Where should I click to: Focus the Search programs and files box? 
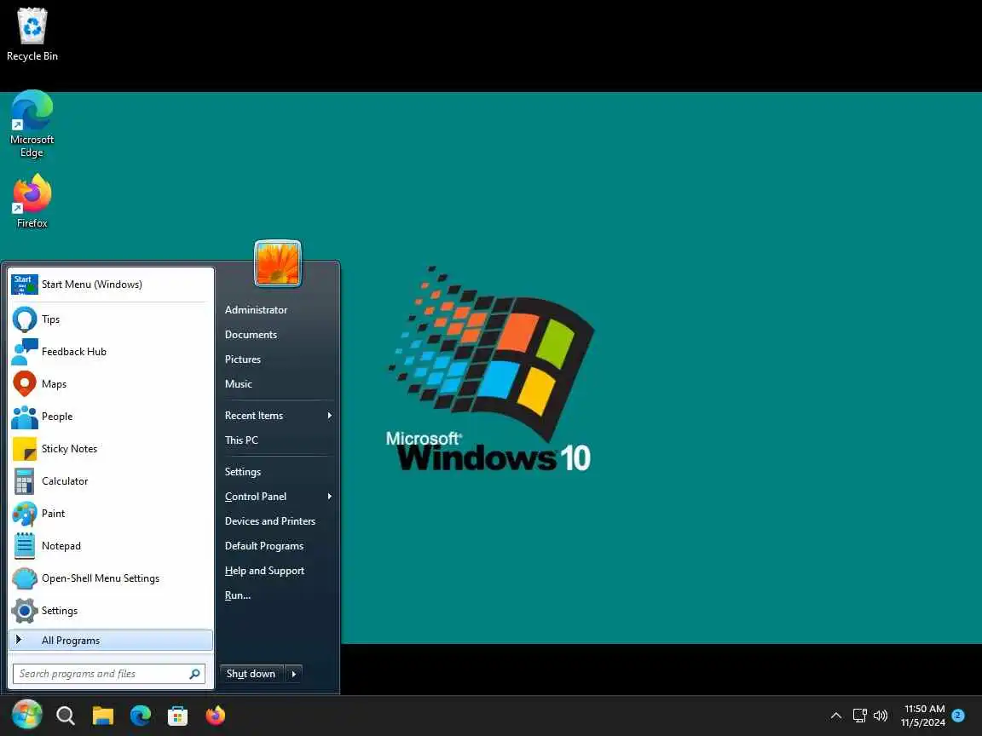[x=109, y=674]
